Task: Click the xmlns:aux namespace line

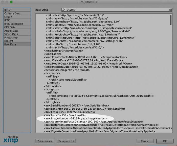Action: (77, 18)
